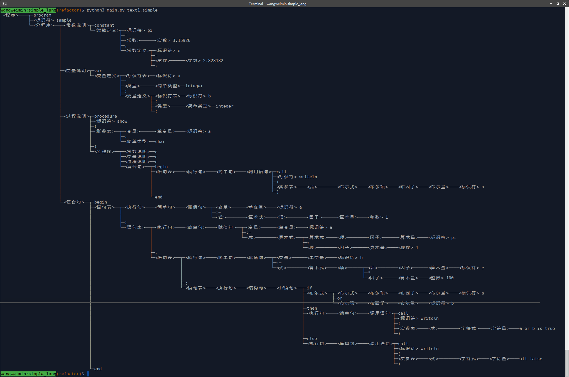Click the terminal title bar text
This screenshot has height=377, width=569.
tap(277, 4)
